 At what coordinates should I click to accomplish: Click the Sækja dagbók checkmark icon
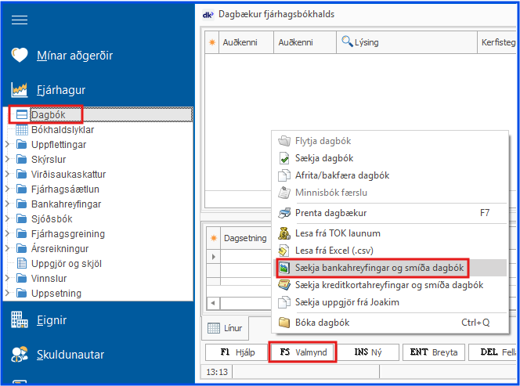(x=284, y=158)
